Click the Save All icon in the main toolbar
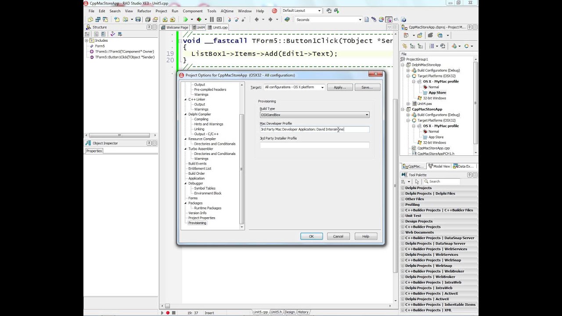562x316 pixels. [x=148, y=19]
